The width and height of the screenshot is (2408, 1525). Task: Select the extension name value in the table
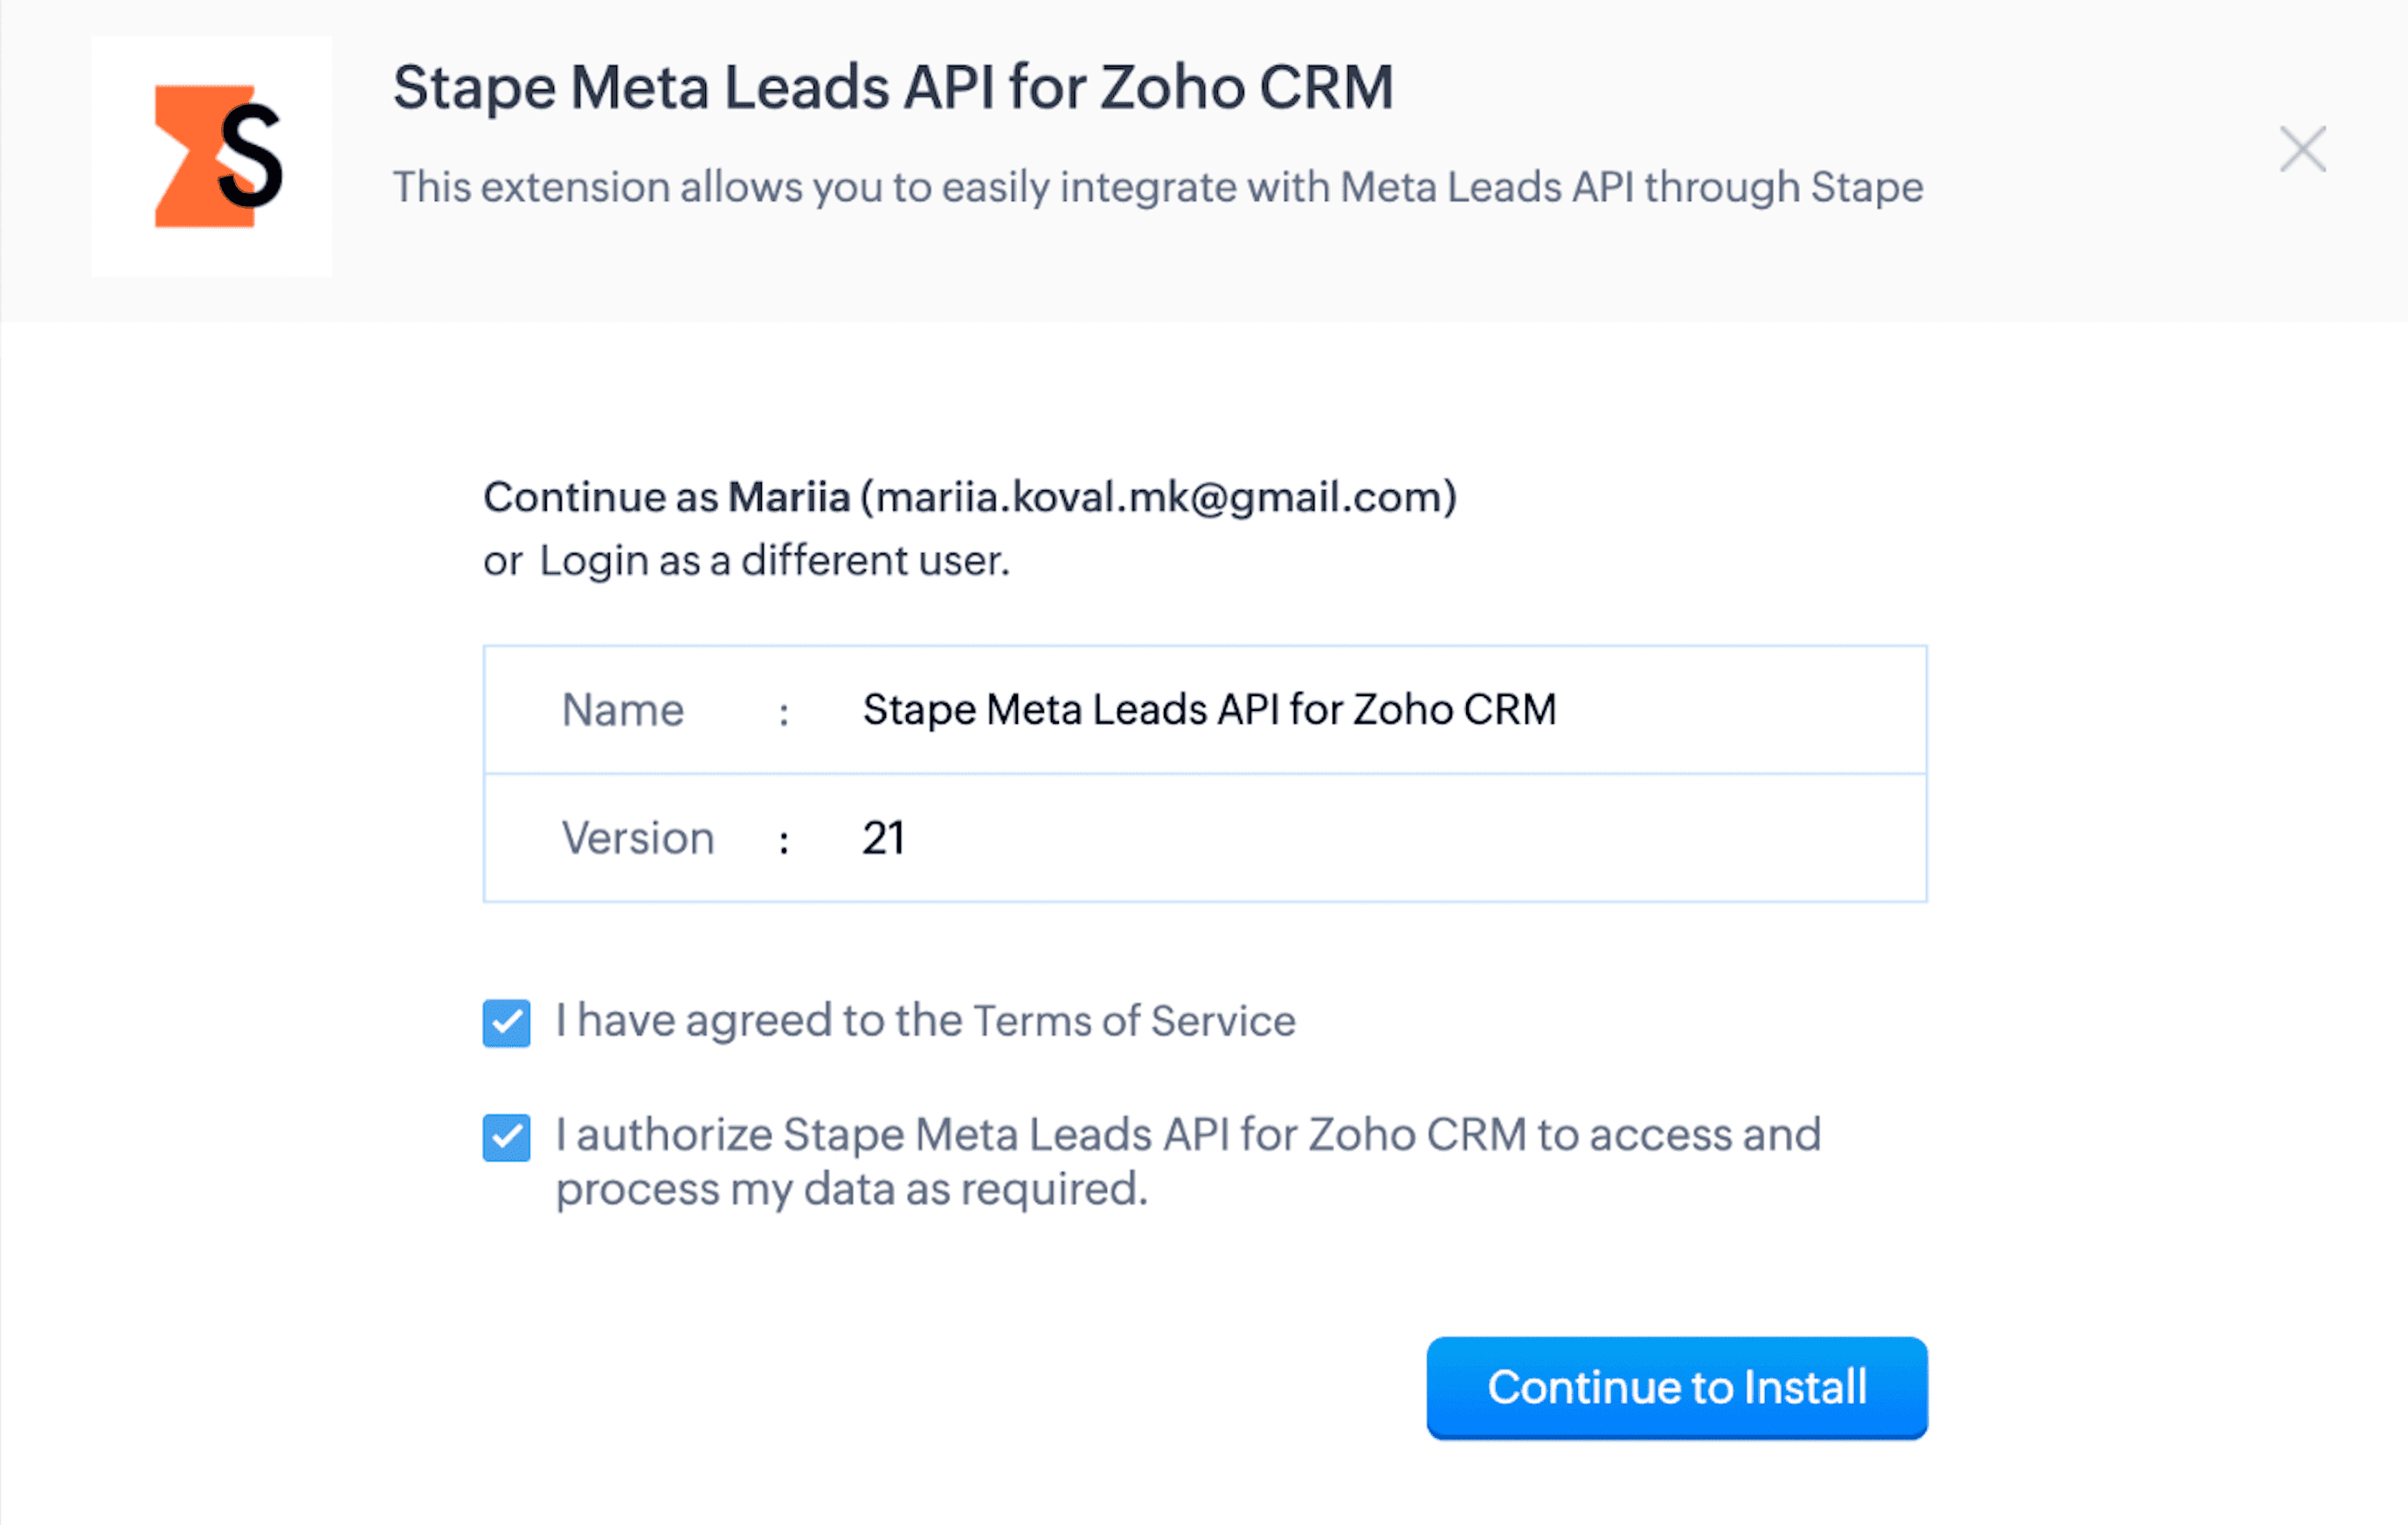1209,709
